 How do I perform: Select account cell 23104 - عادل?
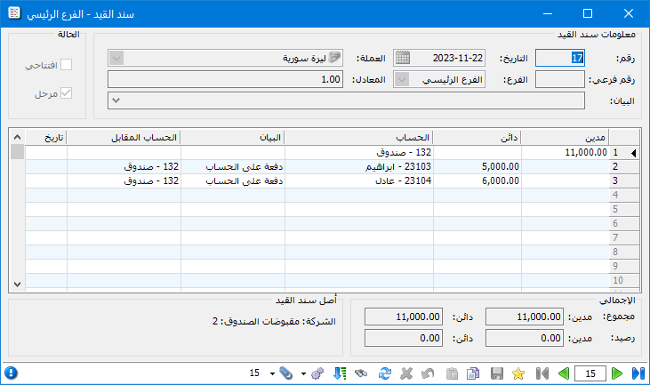pyautogui.click(x=359, y=180)
